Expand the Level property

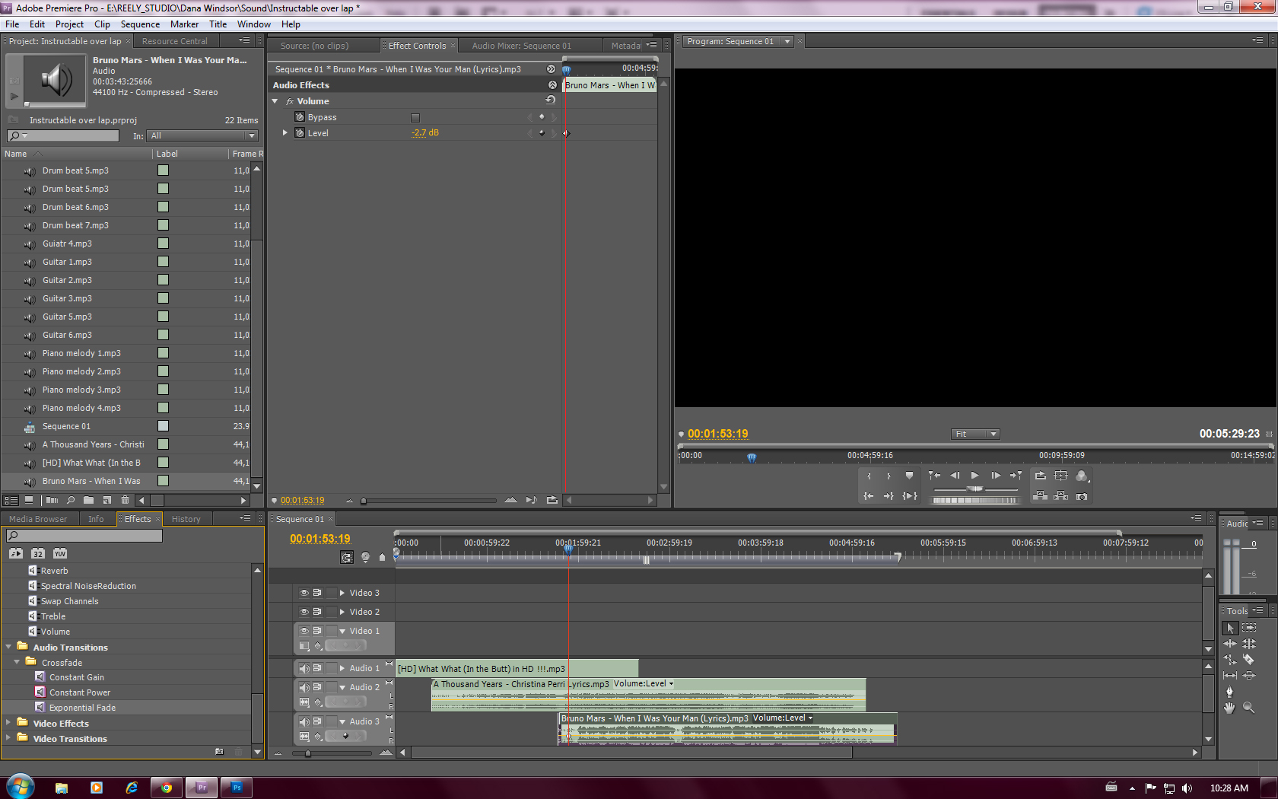click(285, 133)
